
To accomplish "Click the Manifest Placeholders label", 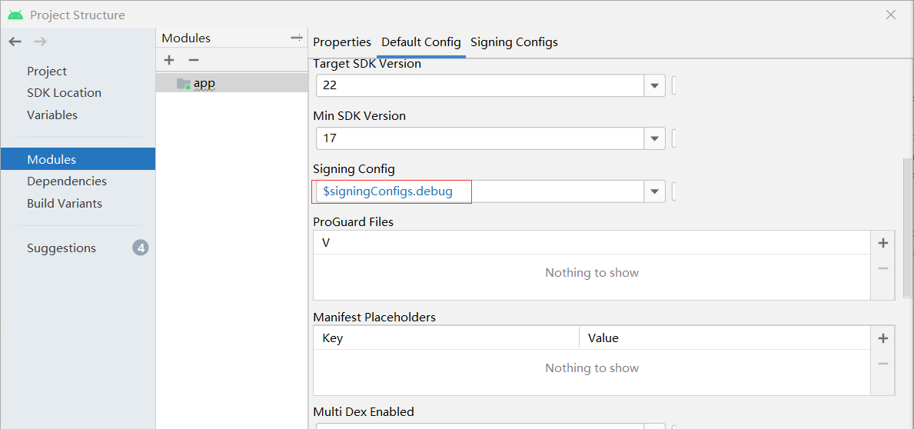I will (x=374, y=317).
